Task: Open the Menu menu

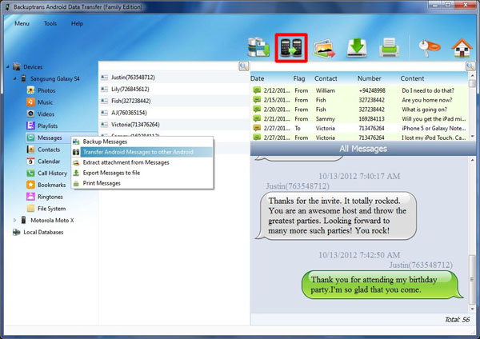Action: tap(22, 23)
